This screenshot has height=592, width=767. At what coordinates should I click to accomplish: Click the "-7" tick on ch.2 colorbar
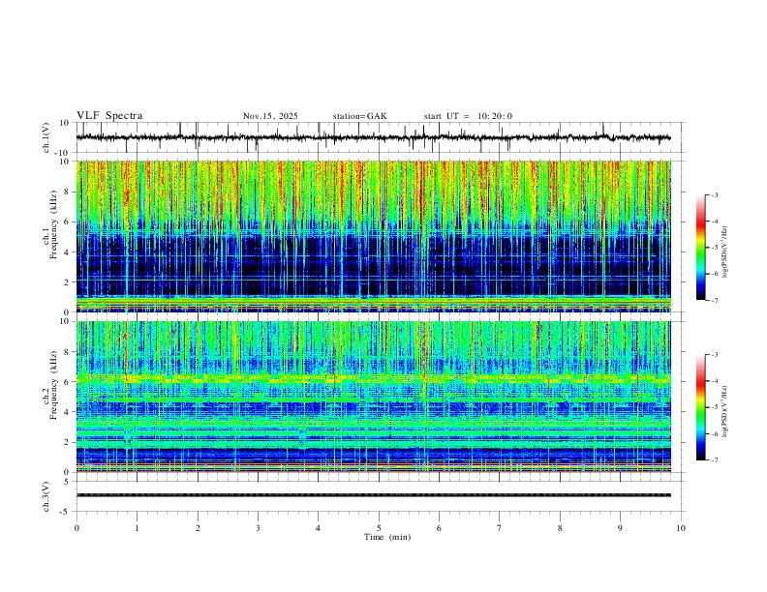pos(715,460)
